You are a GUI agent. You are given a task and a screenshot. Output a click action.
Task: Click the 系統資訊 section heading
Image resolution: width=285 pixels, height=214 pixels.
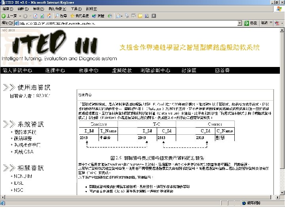point(30,124)
